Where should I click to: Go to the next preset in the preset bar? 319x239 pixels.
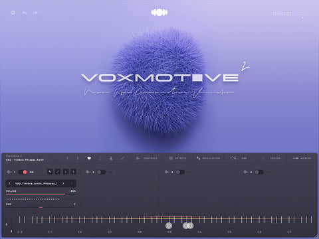77,158
